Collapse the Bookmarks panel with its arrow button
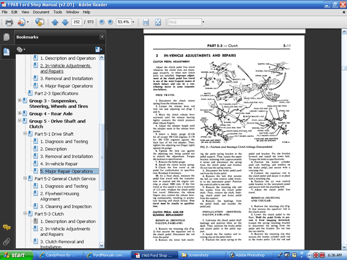347x260 pixels. coord(102,37)
